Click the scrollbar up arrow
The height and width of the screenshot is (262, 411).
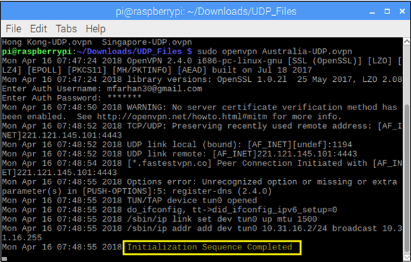point(406,41)
